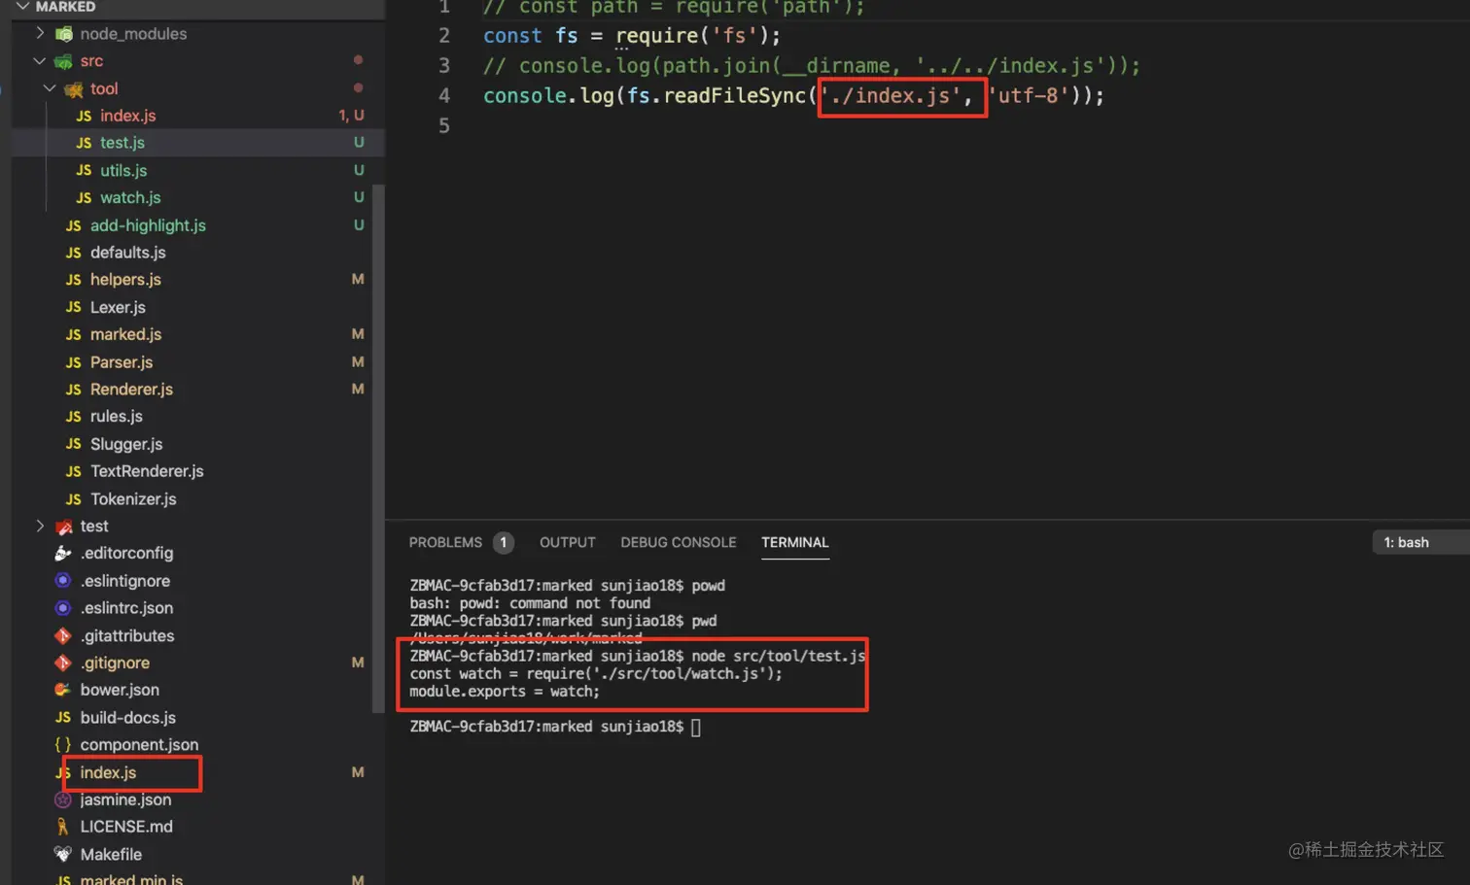This screenshot has width=1470, height=885.
Task: Click the JS icon beside Slugger.js
Action: click(x=74, y=445)
